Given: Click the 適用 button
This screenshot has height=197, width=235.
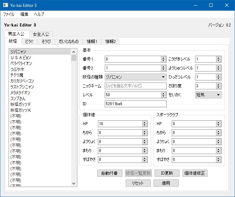Looking at the screenshot, I should [x=166, y=183].
